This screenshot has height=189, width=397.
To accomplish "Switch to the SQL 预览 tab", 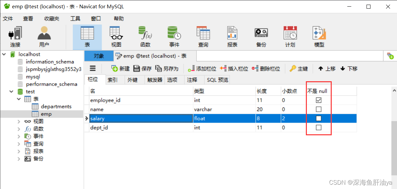I will [217, 80].
